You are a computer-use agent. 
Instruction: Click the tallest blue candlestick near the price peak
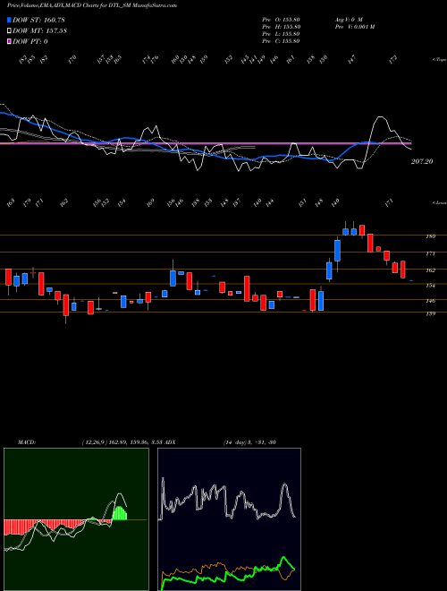pyautogui.click(x=338, y=251)
